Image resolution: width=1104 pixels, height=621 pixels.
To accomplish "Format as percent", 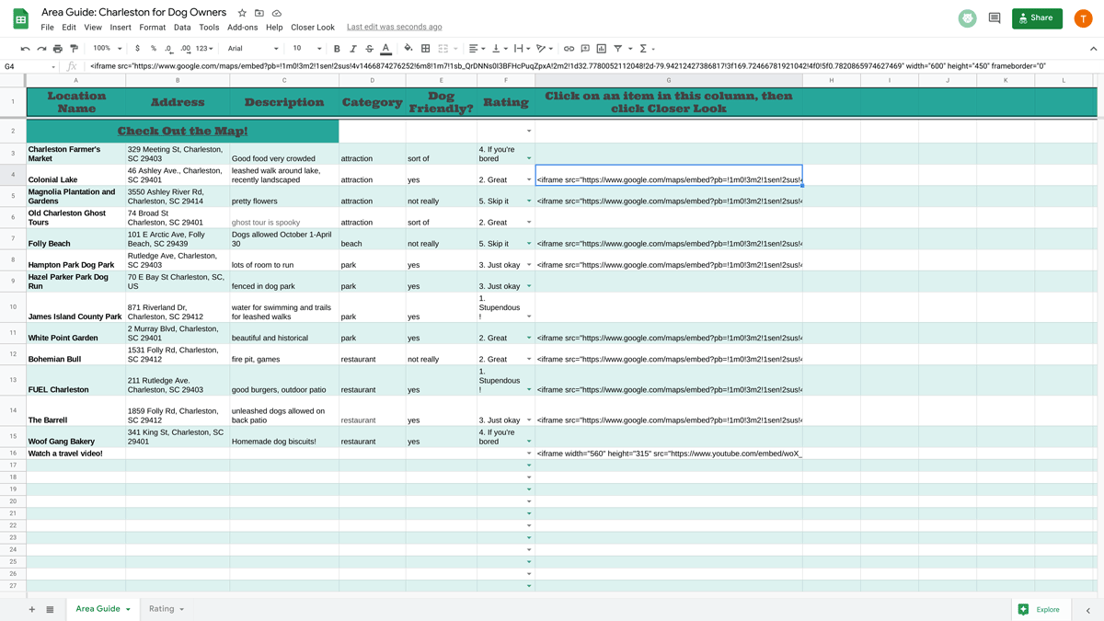I will click(153, 49).
